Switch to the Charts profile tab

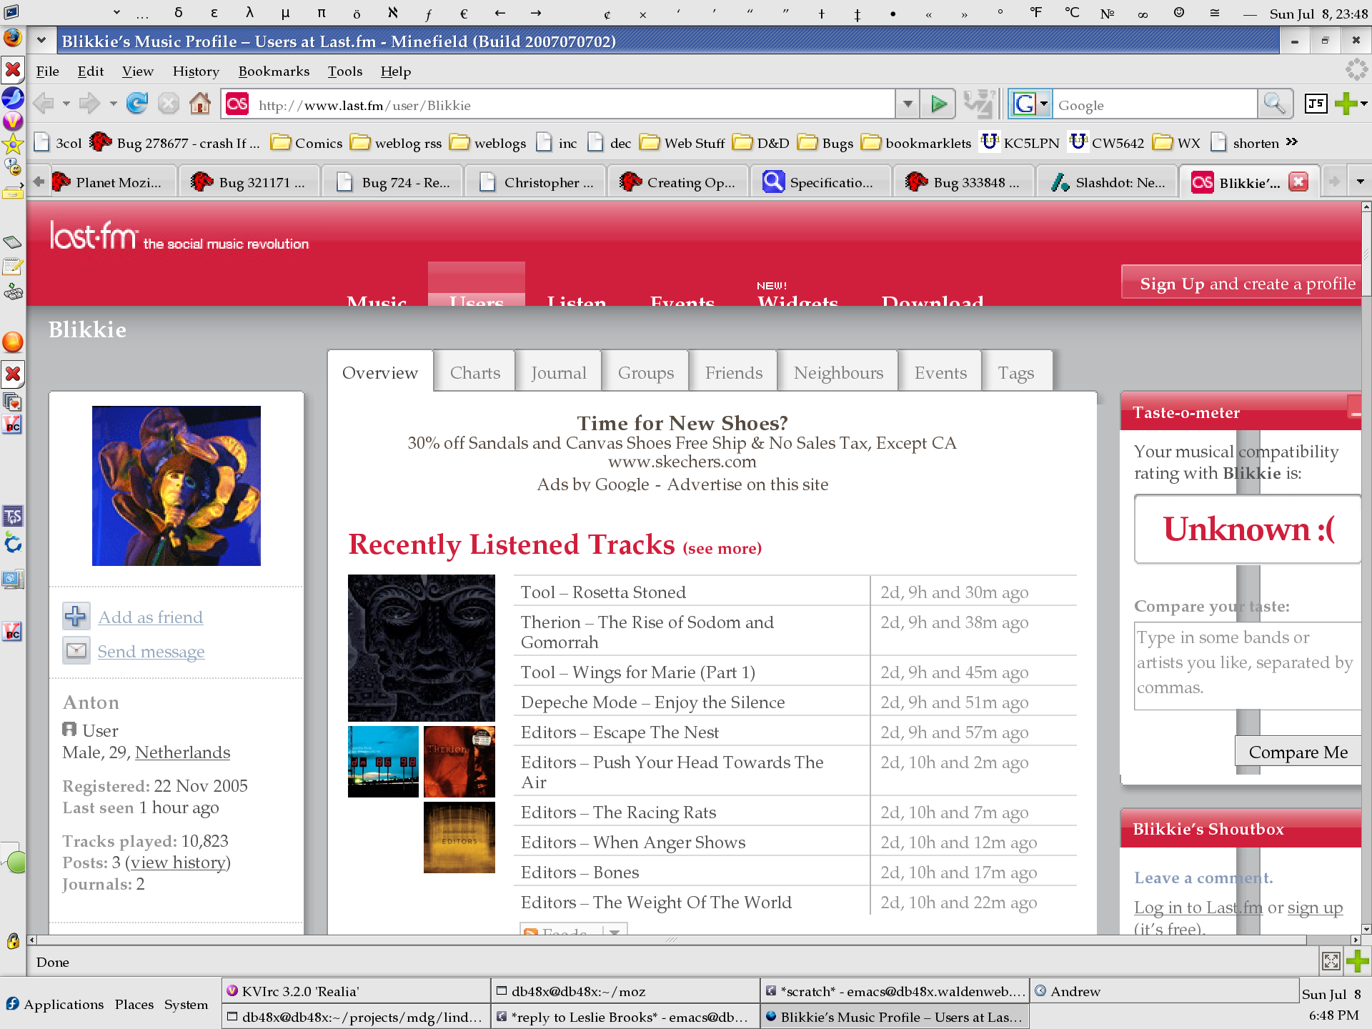(474, 372)
